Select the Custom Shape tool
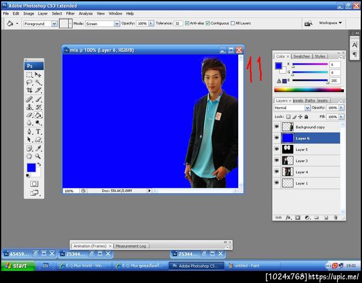 38,139
